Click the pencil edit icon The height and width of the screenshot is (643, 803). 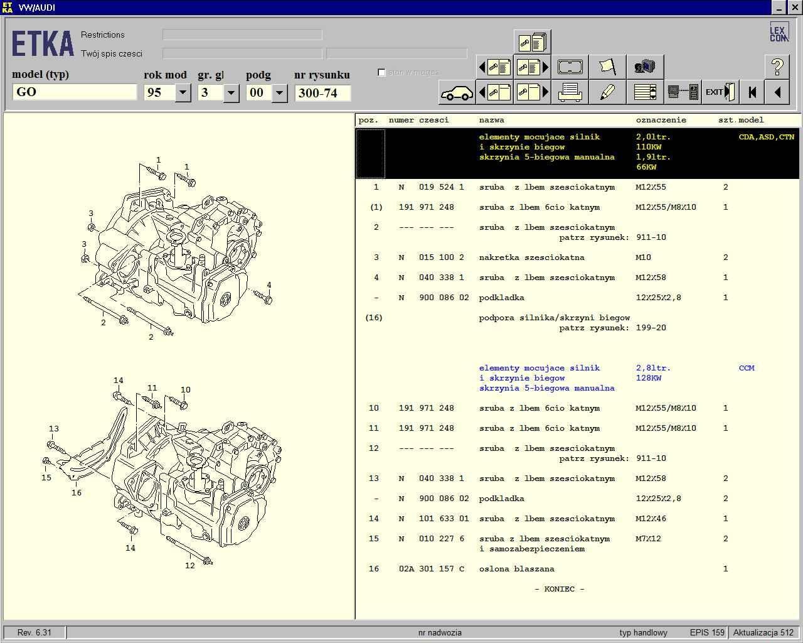607,92
